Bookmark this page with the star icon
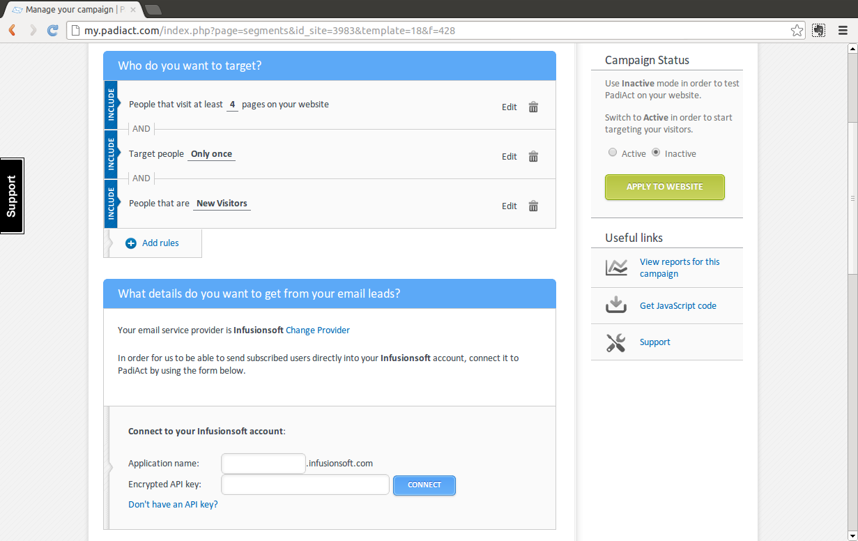Image resolution: width=858 pixels, height=541 pixels. [797, 31]
